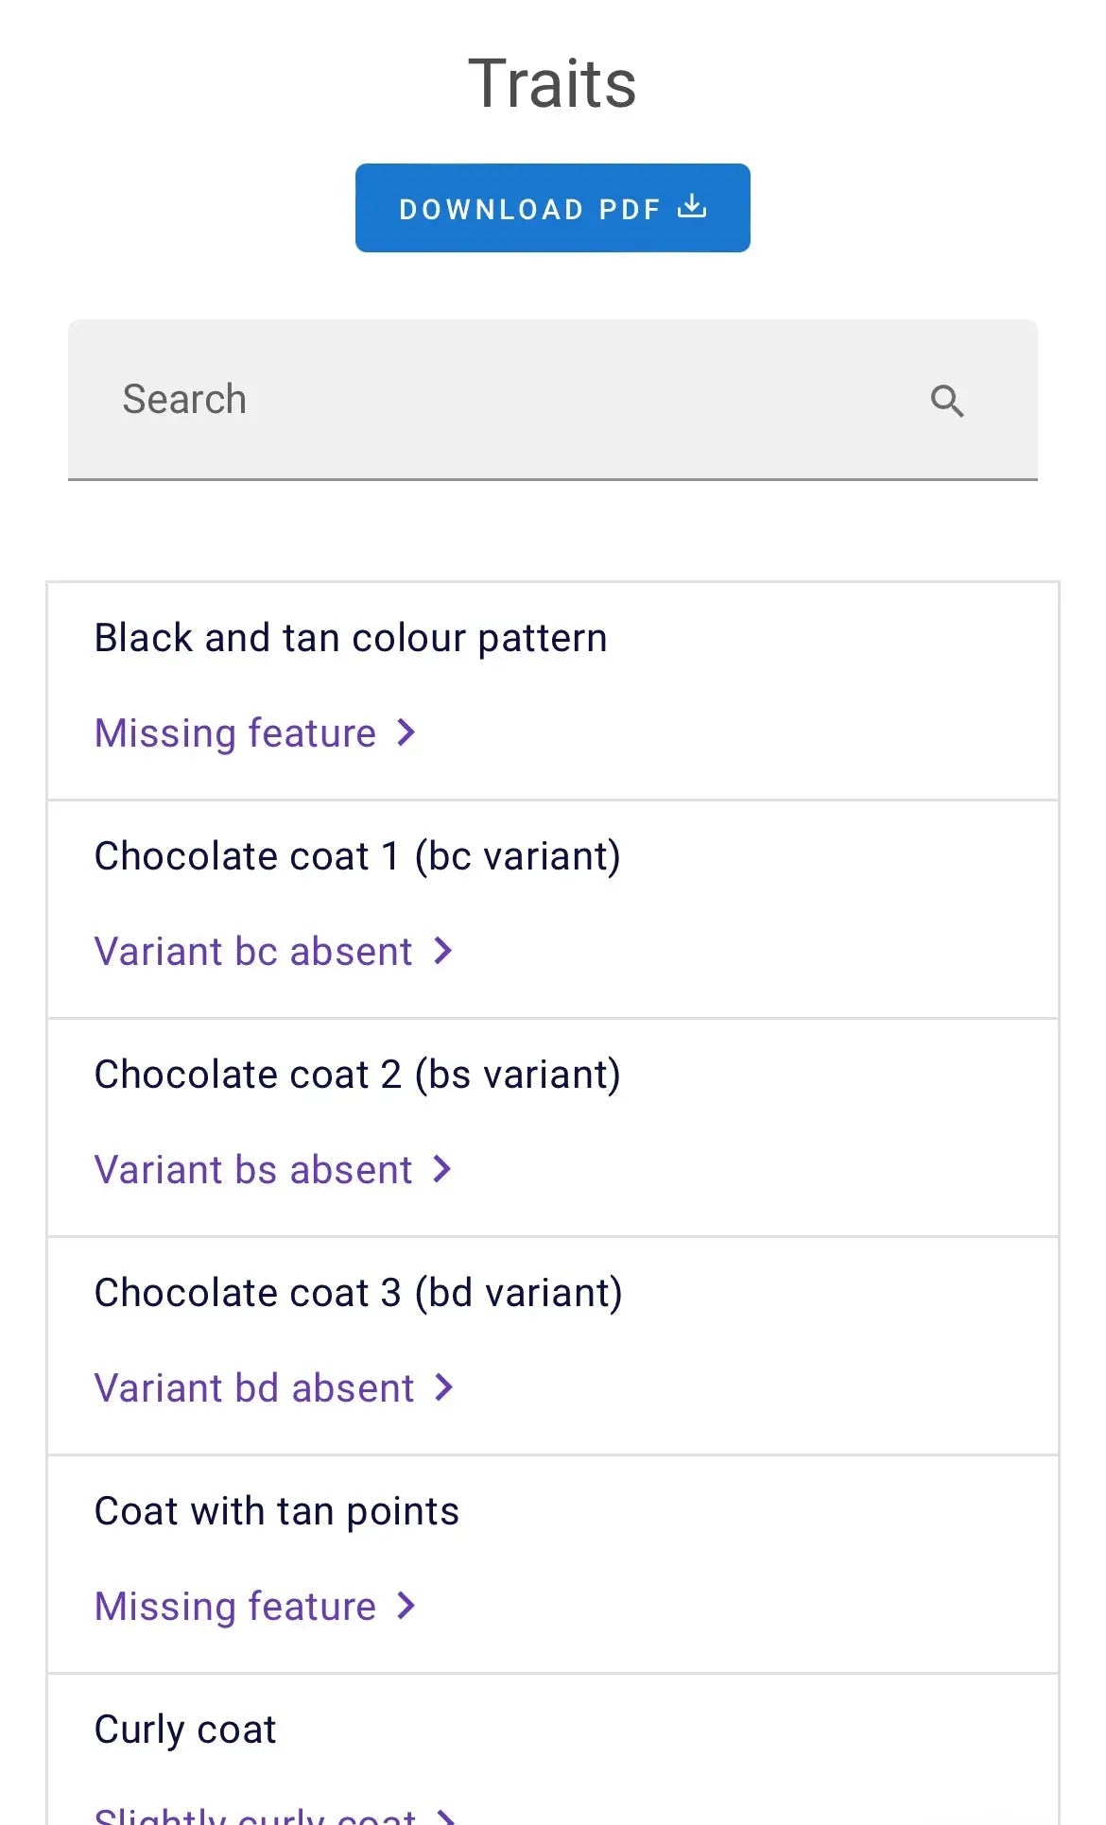Focus the Search input field
Image resolution: width=1106 pixels, height=1825 pixels.
pyautogui.click(x=510, y=400)
